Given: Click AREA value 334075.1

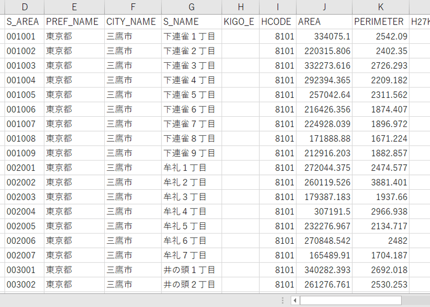Looking at the screenshot, I should 324,36.
